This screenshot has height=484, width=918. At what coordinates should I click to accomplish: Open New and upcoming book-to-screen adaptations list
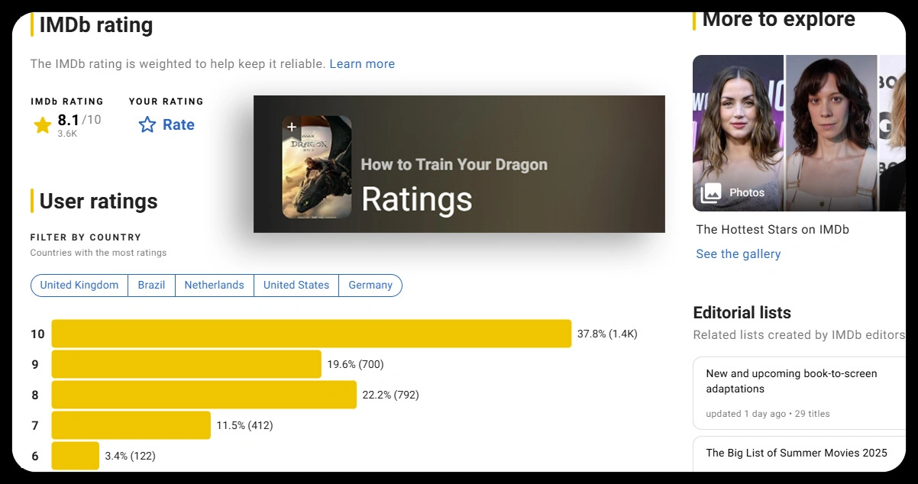click(791, 381)
